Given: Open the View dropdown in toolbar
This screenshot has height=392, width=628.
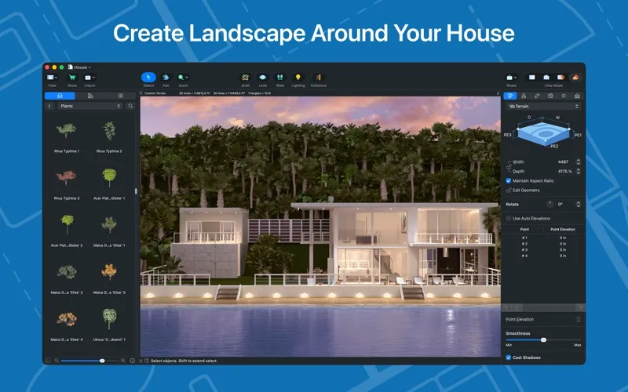Looking at the screenshot, I should pyautogui.click(x=52, y=78).
